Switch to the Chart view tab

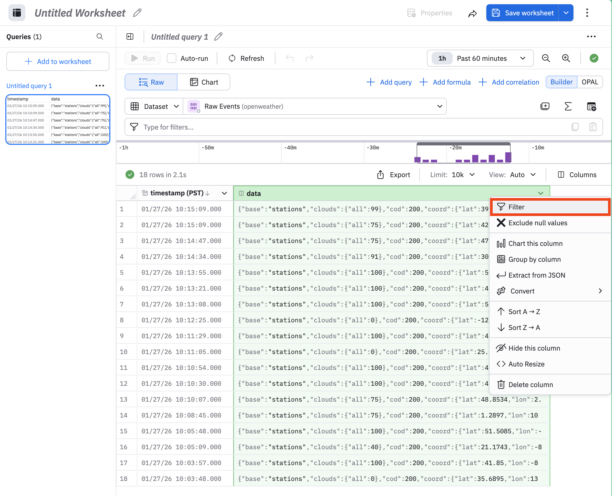204,82
